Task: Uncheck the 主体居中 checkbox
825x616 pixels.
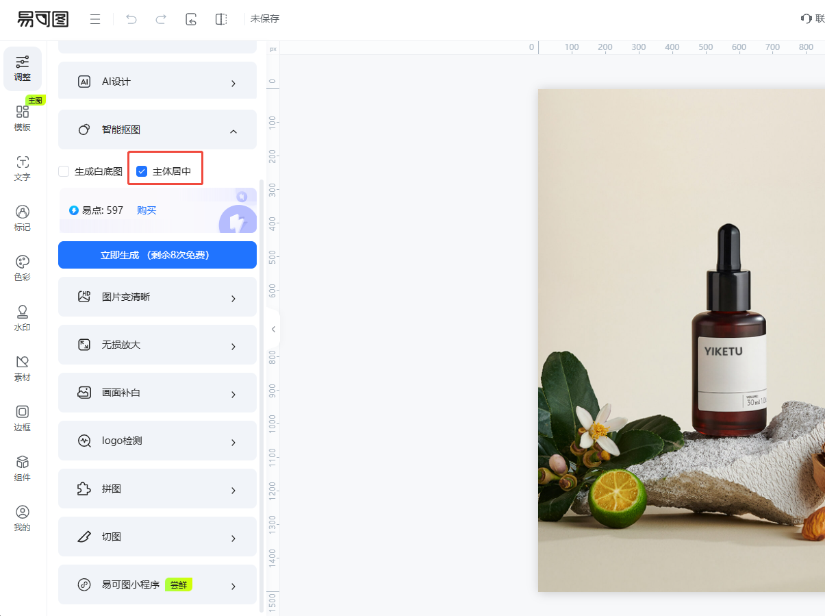Action: pyautogui.click(x=142, y=171)
